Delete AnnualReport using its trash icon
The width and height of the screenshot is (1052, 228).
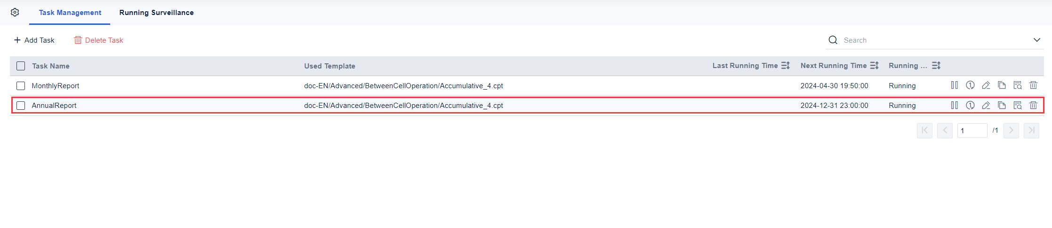(x=1033, y=105)
